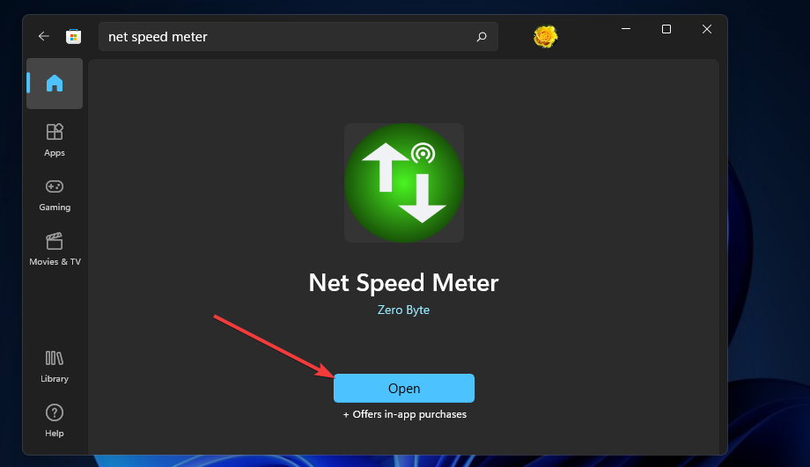Open the Zero Byte publisher link
This screenshot has width=810, height=467.
(x=403, y=310)
